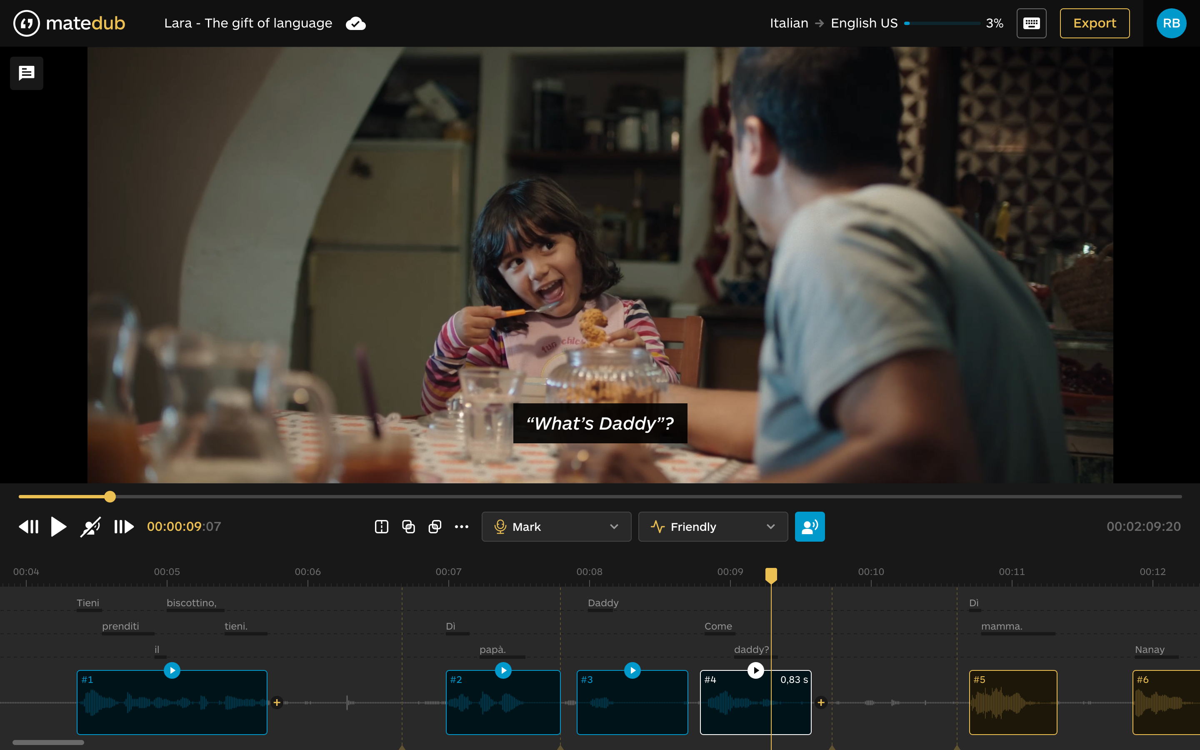Click the word 'Tieni' in timeline
Image resolution: width=1200 pixels, height=750 pixels.
click(88, 602)
